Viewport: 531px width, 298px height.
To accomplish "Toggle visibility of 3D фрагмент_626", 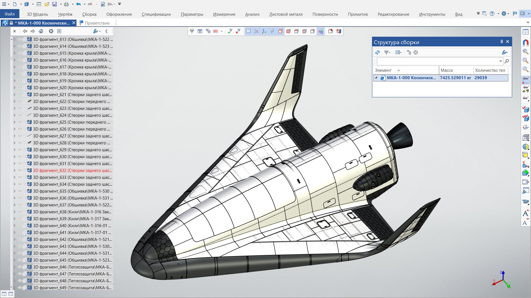I will coord(20,129).
